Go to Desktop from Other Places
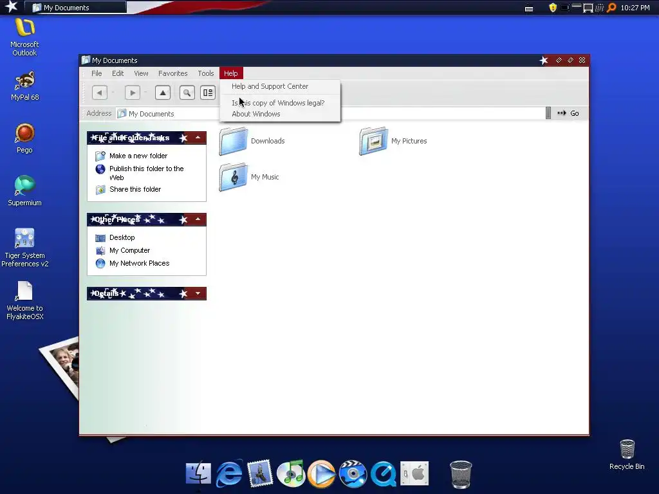 coord(122,238)
